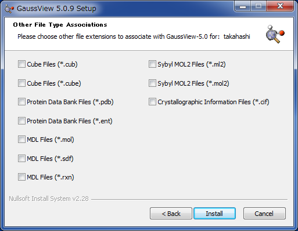Toggle MDL Files (*.mol) checkbox

pos(21,140)
